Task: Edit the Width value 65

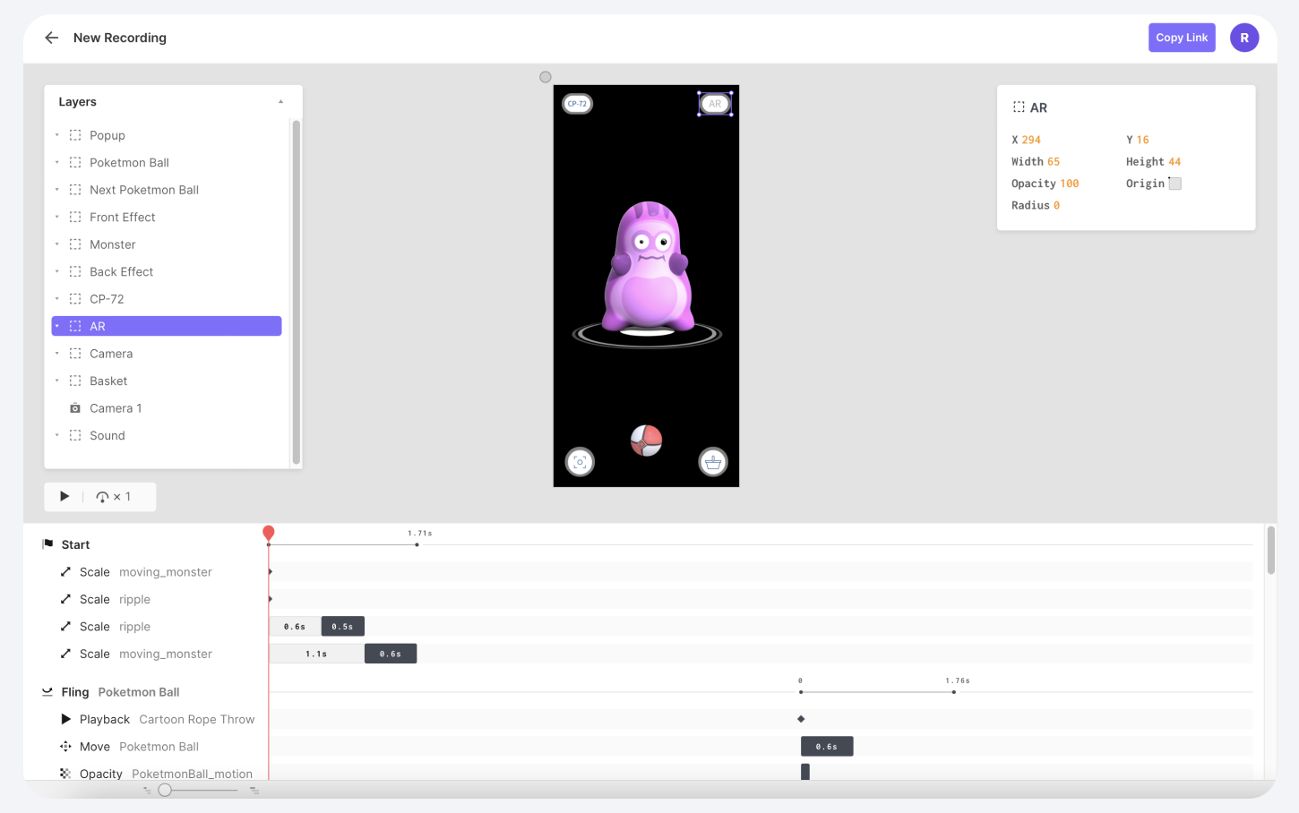Action: pos(1054,162)
